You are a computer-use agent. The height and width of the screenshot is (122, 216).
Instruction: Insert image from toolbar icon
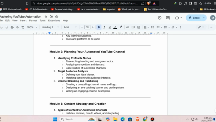139,27
